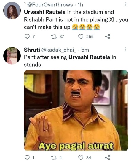Like Shruti's tweet with the heart icon
The height and width of the screenshot is (163, 131).
tap(81, 158)
